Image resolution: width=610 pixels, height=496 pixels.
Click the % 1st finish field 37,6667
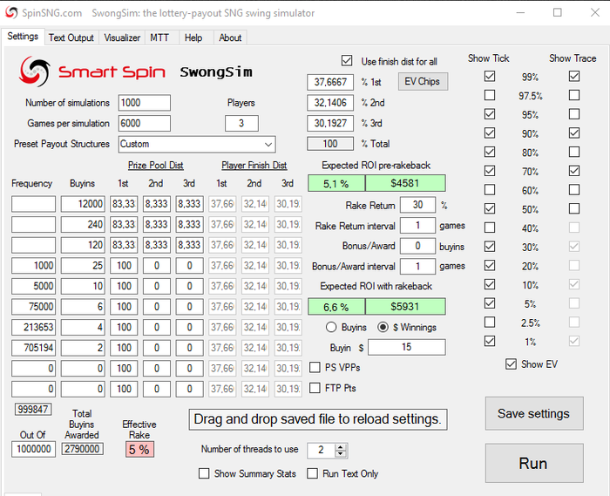tap(330, 82)
